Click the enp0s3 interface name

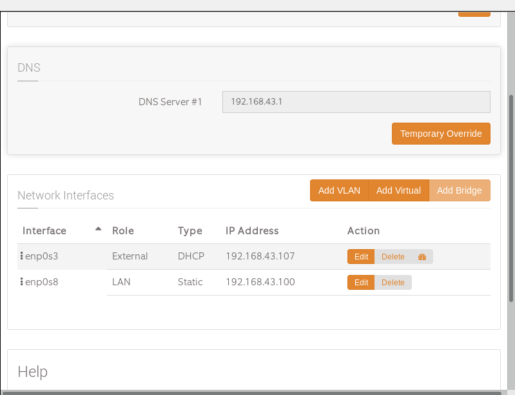[42, 256]
